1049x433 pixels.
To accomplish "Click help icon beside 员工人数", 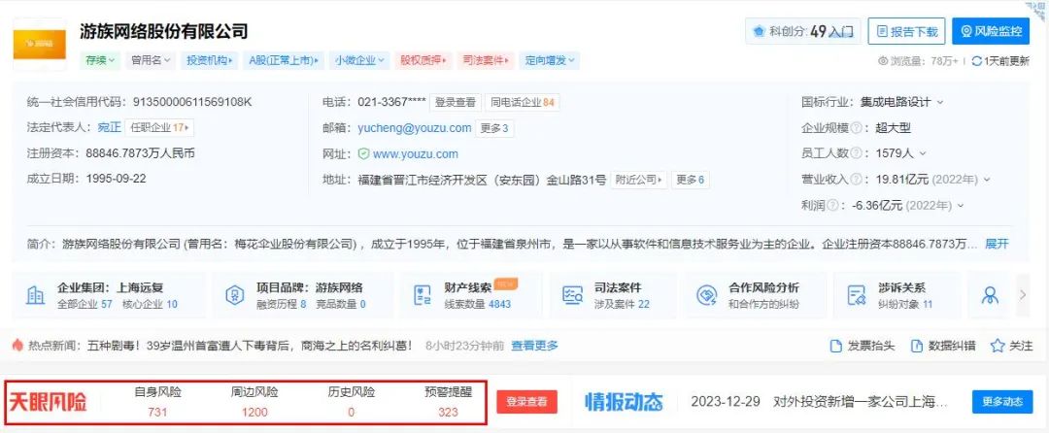I will [856, 153].
